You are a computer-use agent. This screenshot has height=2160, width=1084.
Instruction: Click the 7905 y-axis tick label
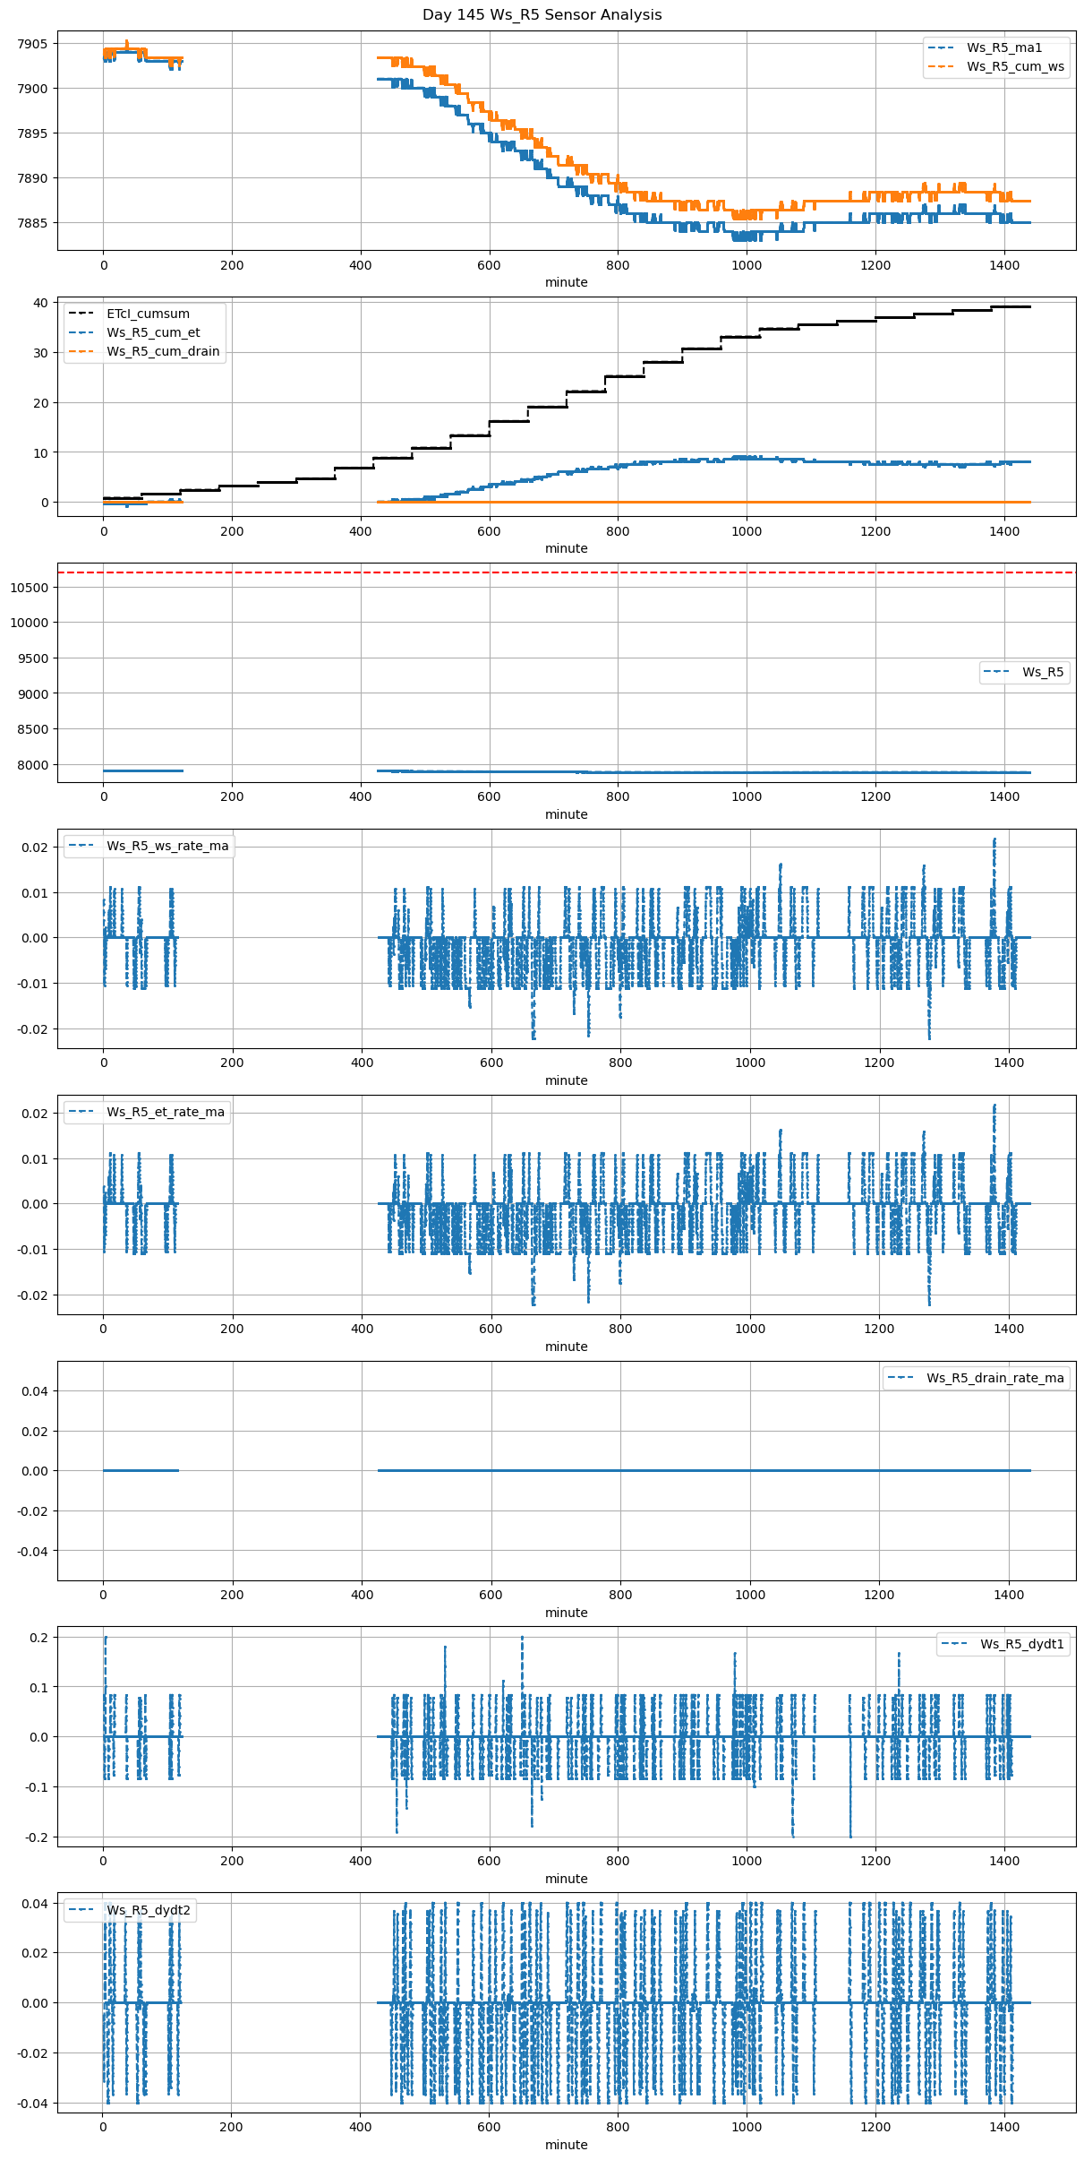pyautogui.click(x=33, y=44)
